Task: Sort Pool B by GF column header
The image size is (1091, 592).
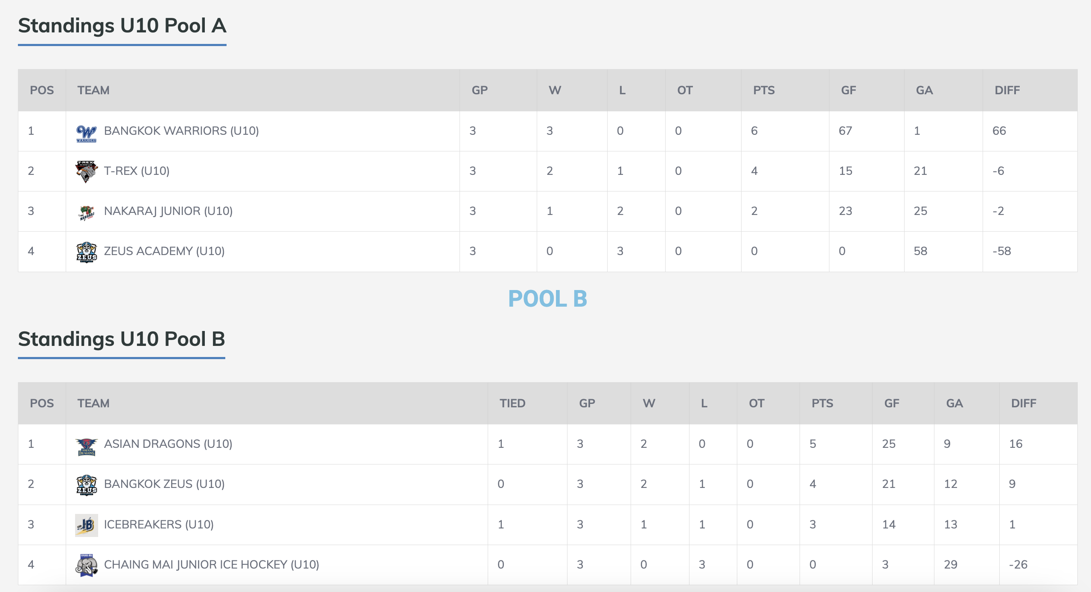Action: pyautogui.click(x=892, y=403)
